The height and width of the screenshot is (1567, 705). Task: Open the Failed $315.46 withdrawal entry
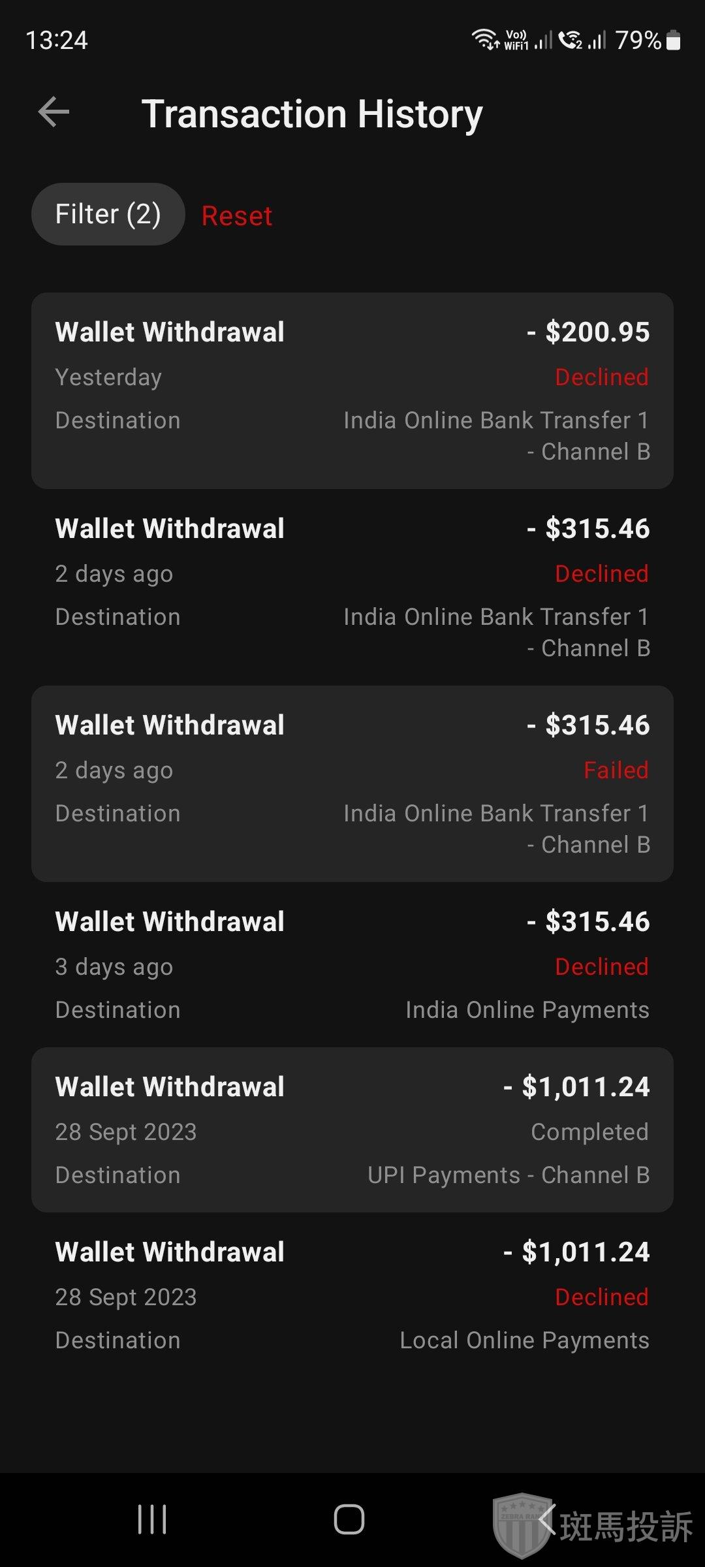[352, 783]
